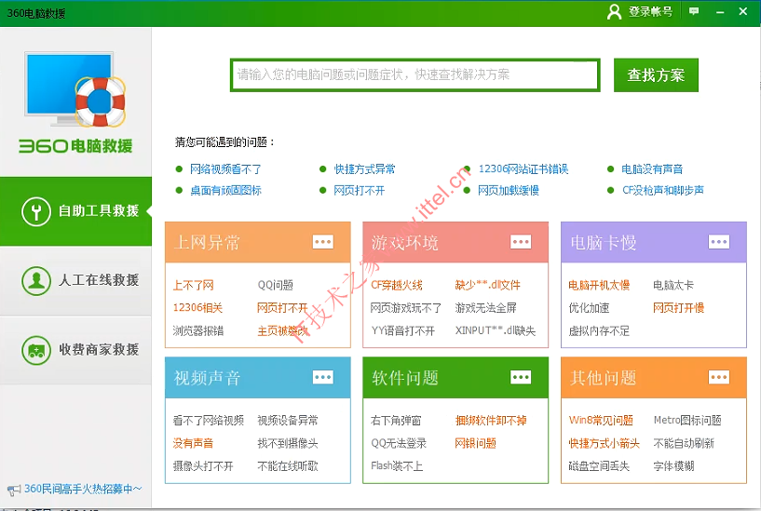Select 优化加速 under 电脑卡慢
Image resolution: width=761 pixels, height=511 pixels.
pos(589,308)
